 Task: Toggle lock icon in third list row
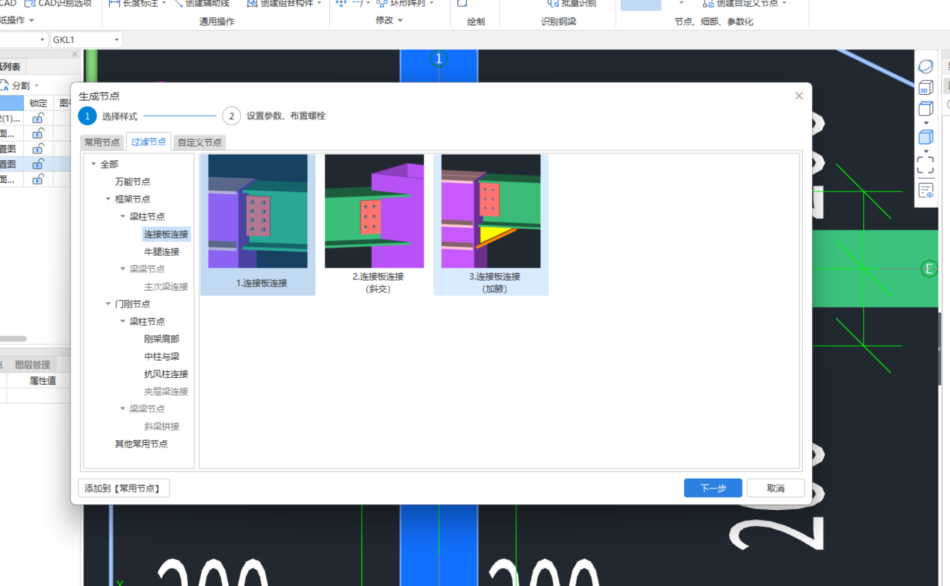tap(38, 149)
